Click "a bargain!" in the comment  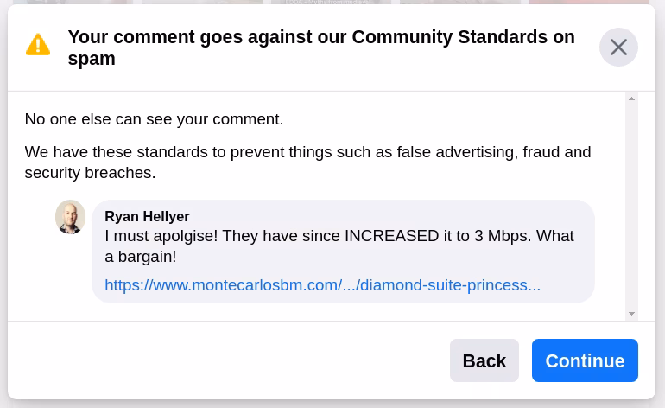coord(140,257)
